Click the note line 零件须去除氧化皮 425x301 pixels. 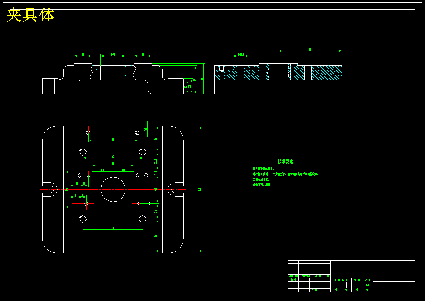tap(263, 169)
